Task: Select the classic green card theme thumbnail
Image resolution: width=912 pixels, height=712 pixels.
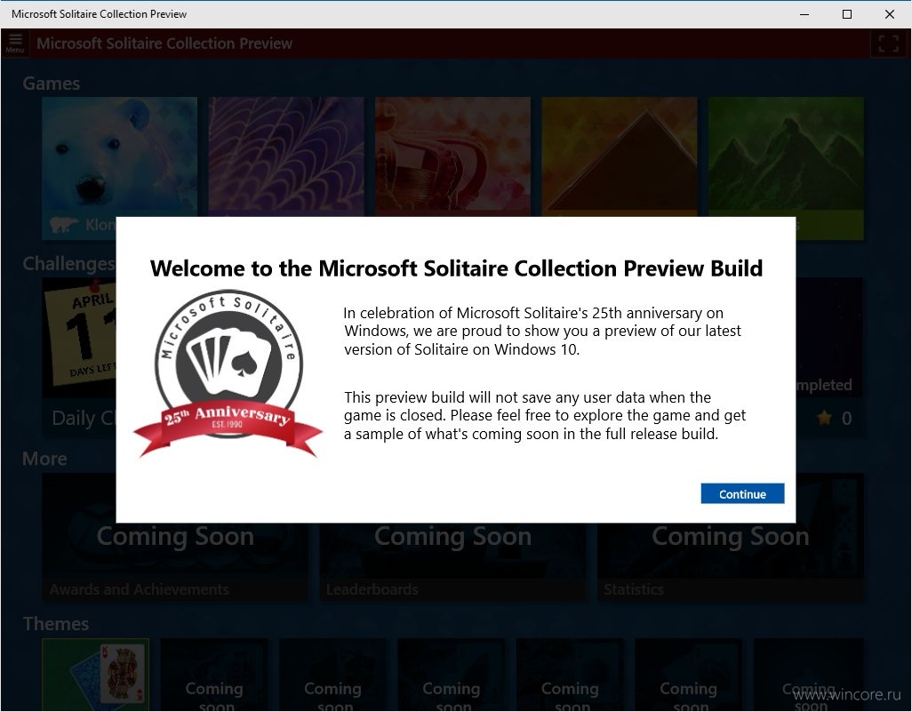Action: [96, 675]
